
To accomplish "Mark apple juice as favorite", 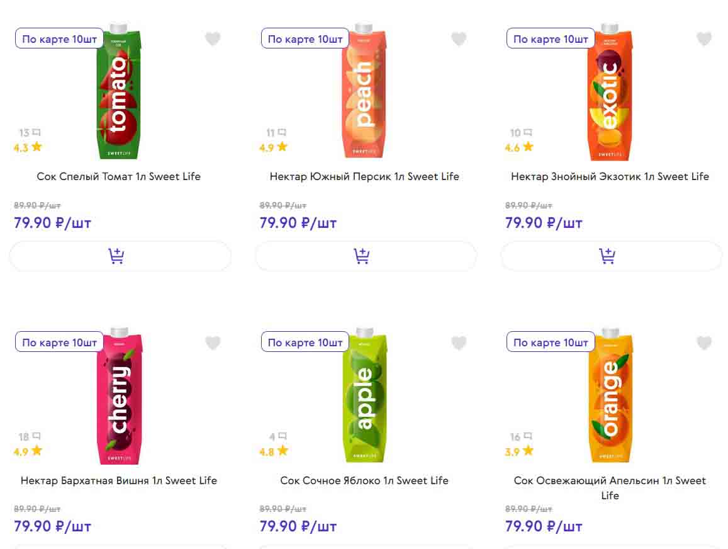I will click(x=459, y=343).
